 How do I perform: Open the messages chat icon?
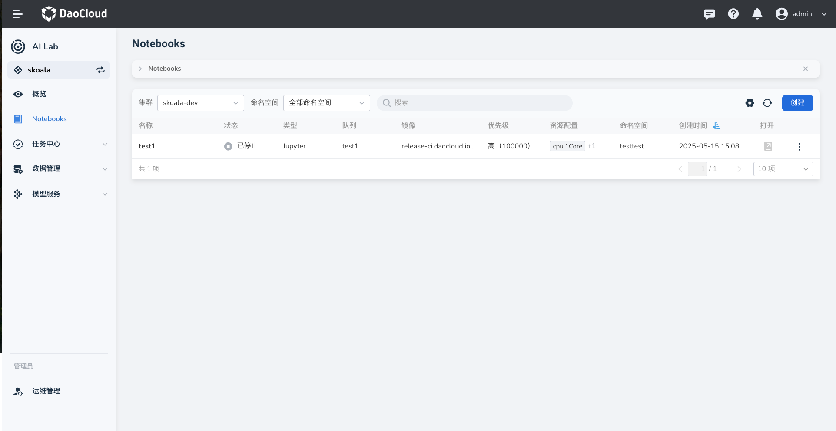click(709, 14)
